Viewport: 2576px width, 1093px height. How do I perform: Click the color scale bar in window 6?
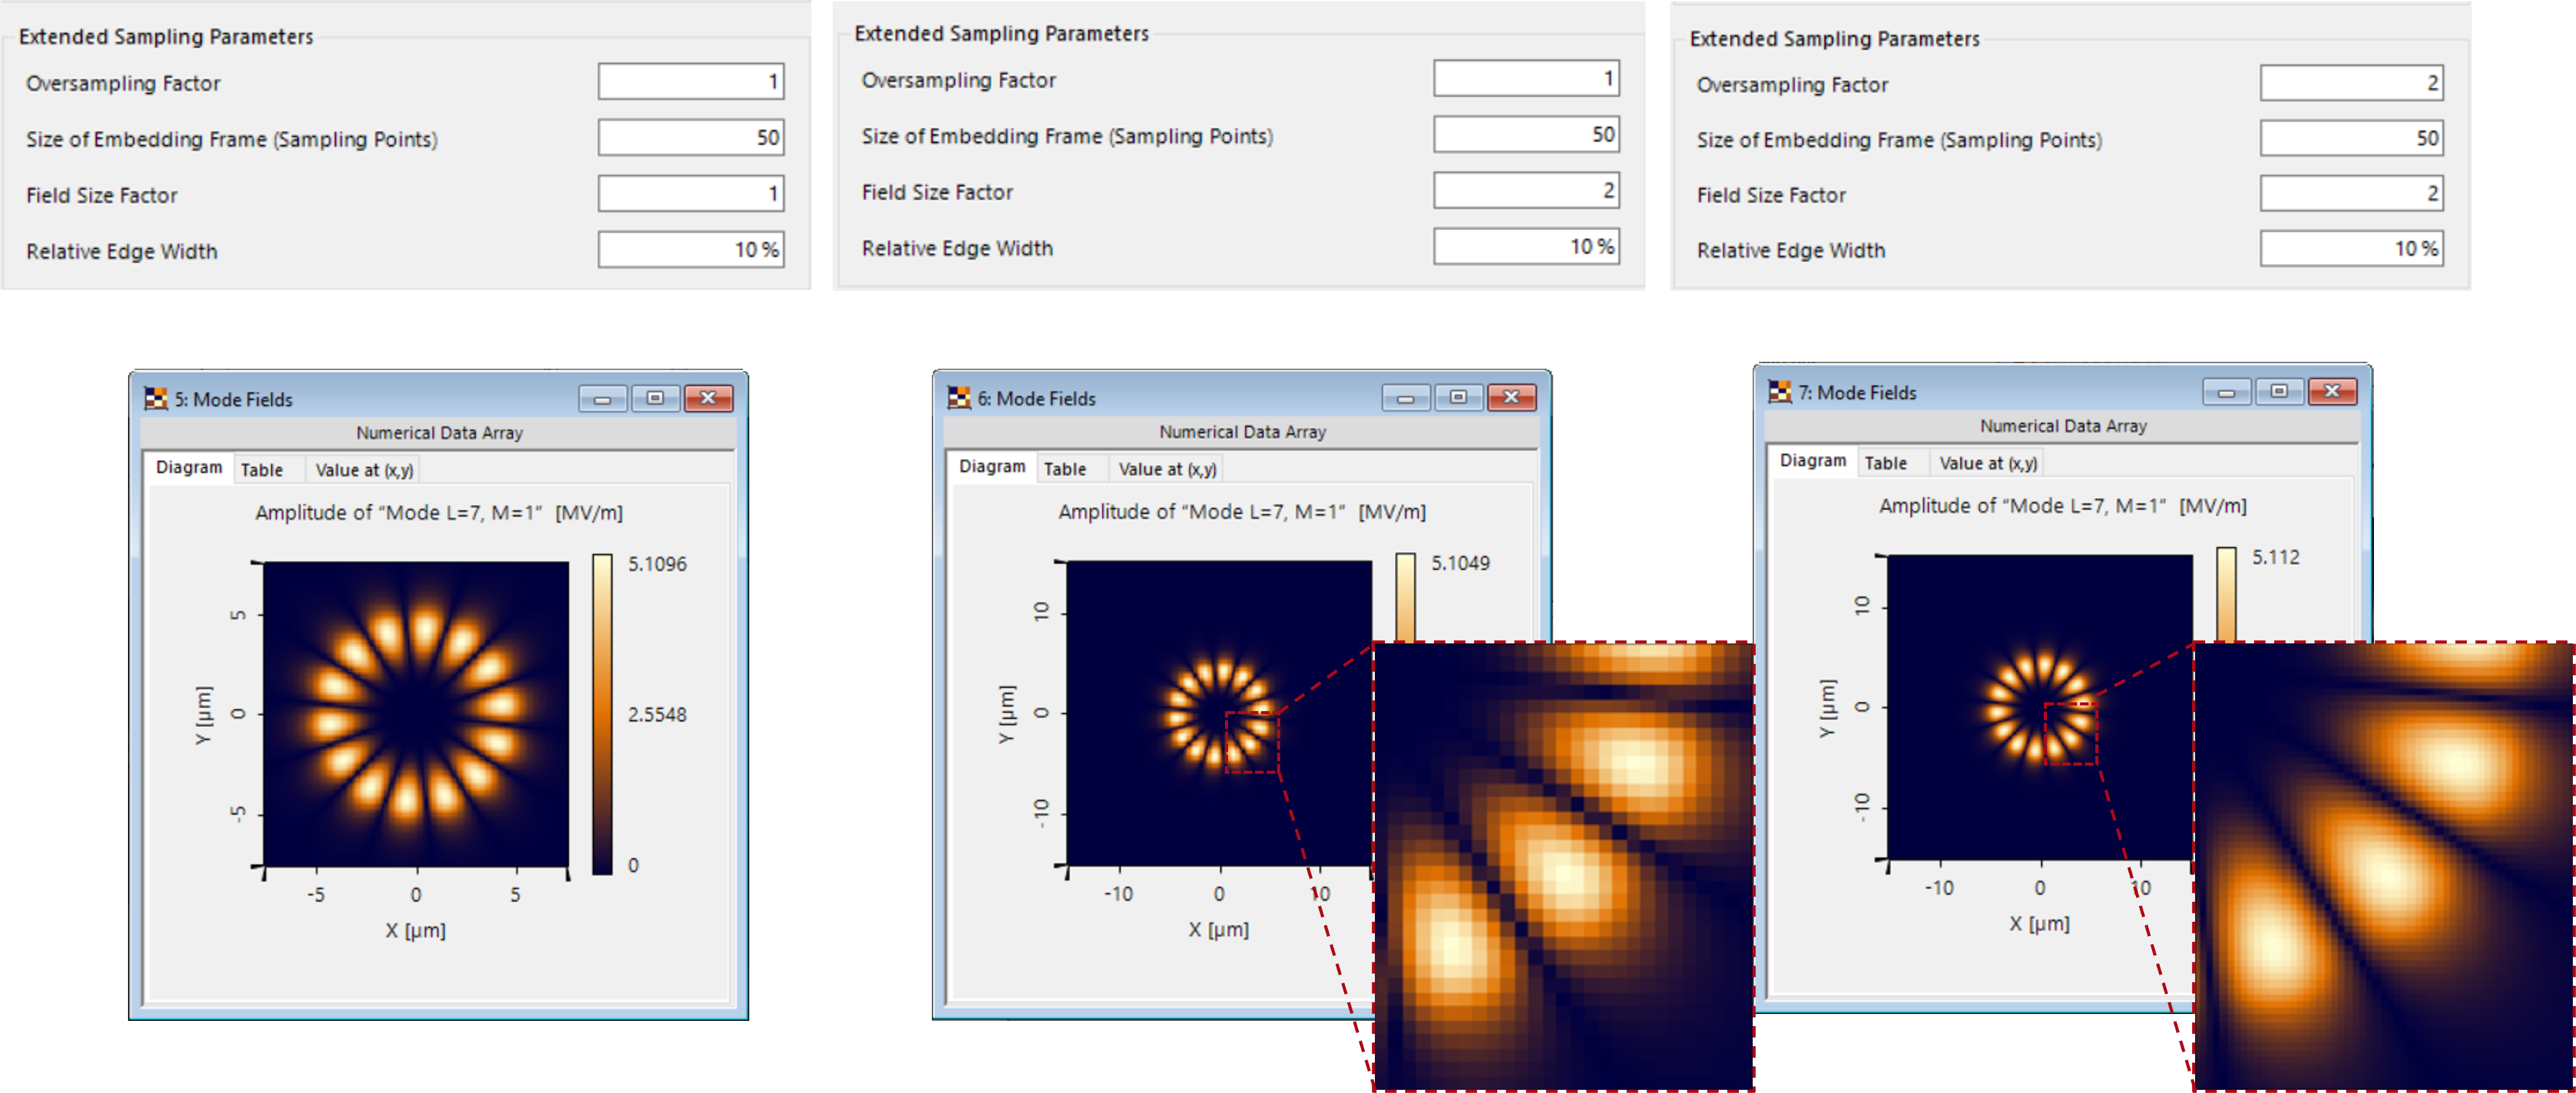[x=1405, y=598]
